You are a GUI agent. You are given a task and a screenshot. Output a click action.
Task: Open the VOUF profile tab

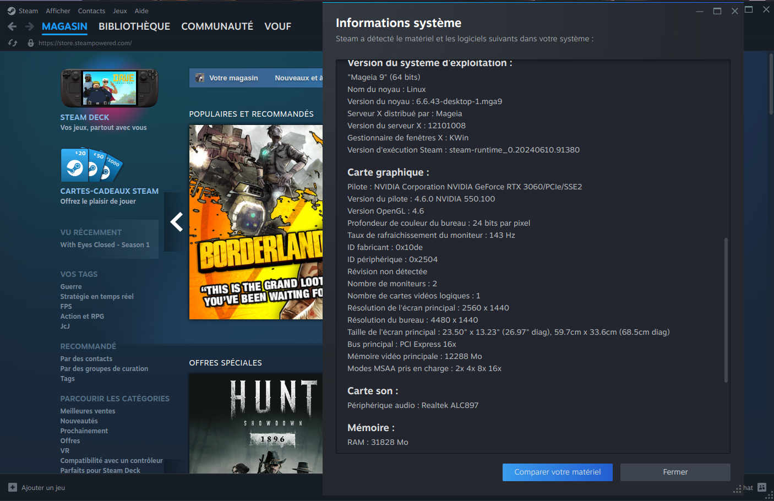(277, 26)
